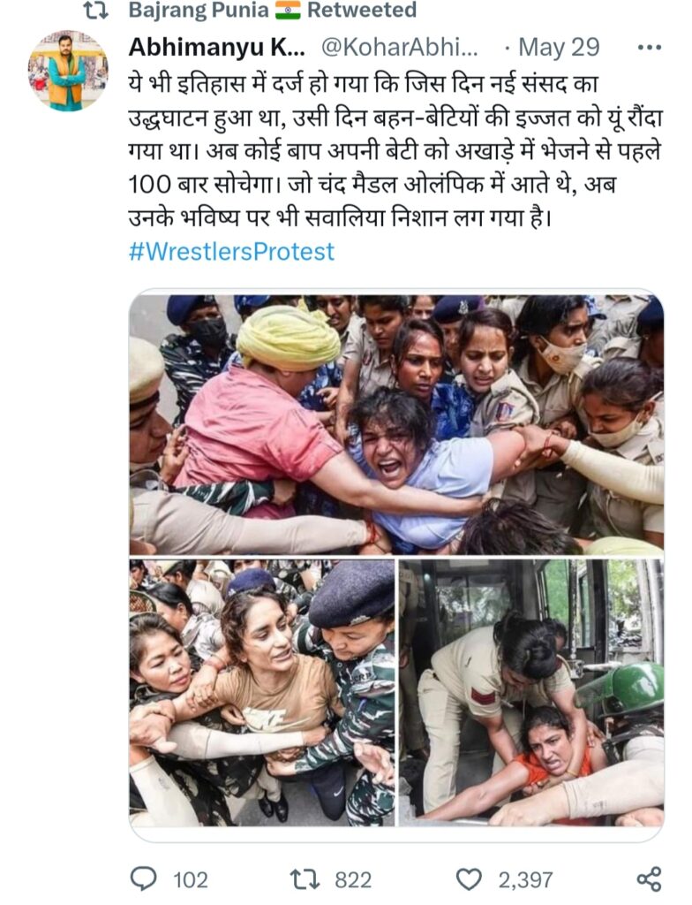Open the Abhimanyu K... display name
Screen dimensions: 692x905
(216, 48)
